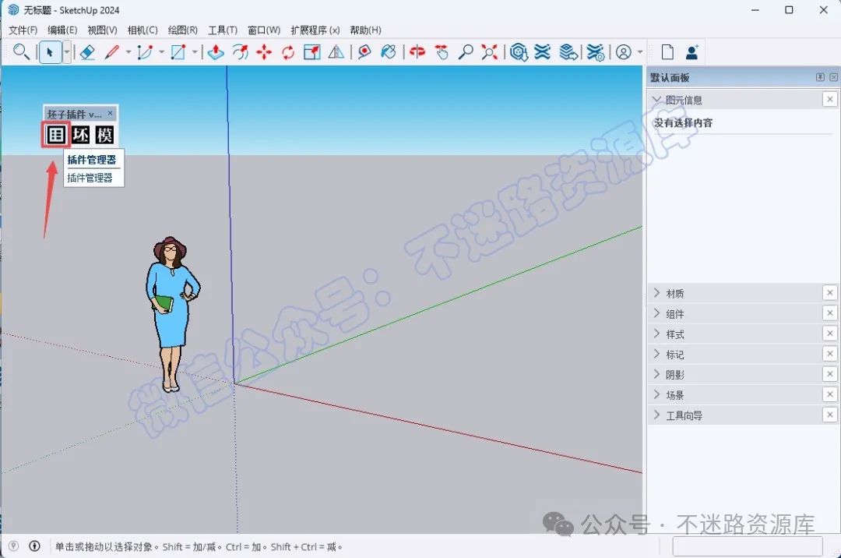Select the Move tool with red arrows
841x558 pixels.
point(264,52)
